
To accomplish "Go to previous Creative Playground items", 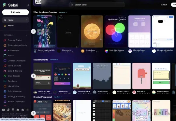I will click(x=33, y=113).
